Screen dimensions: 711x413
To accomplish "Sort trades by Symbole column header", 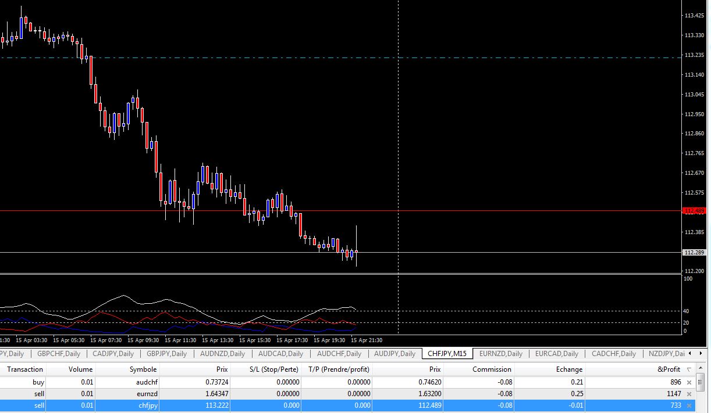I will (143, 369).
